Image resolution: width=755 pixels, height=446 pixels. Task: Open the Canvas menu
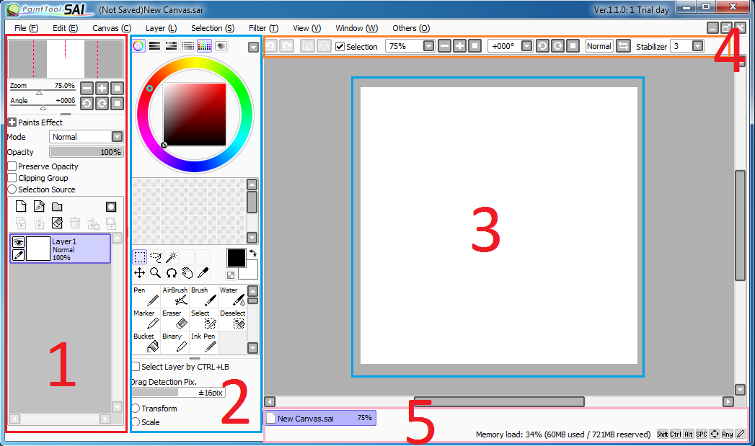111,28
